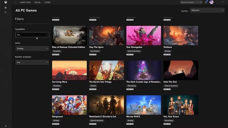This screenshot has height=128, width=228.
Task: Click Game Pass badge under Wargroove
Action: click(x=56, y=124)
